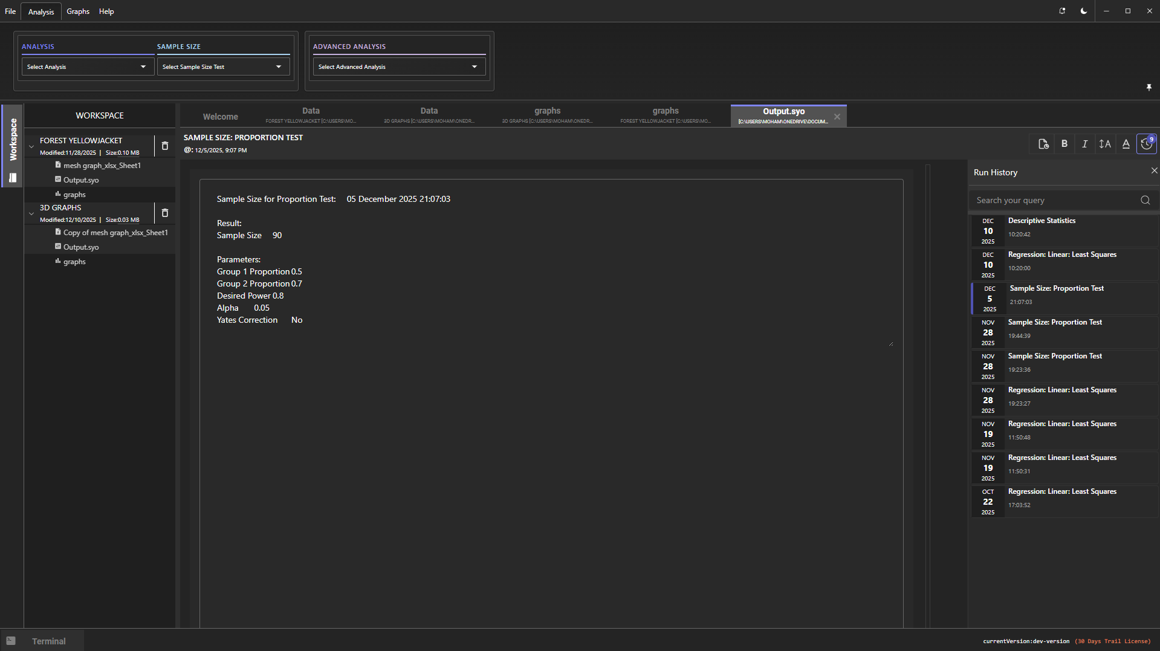Delete the FOREST YELLOWJACKET project via its trash icon

(164, 146)
